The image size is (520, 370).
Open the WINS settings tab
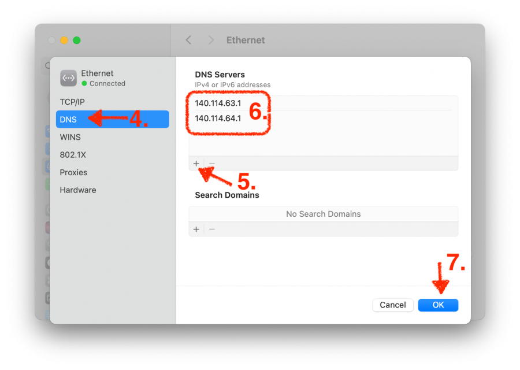[70, 137]
